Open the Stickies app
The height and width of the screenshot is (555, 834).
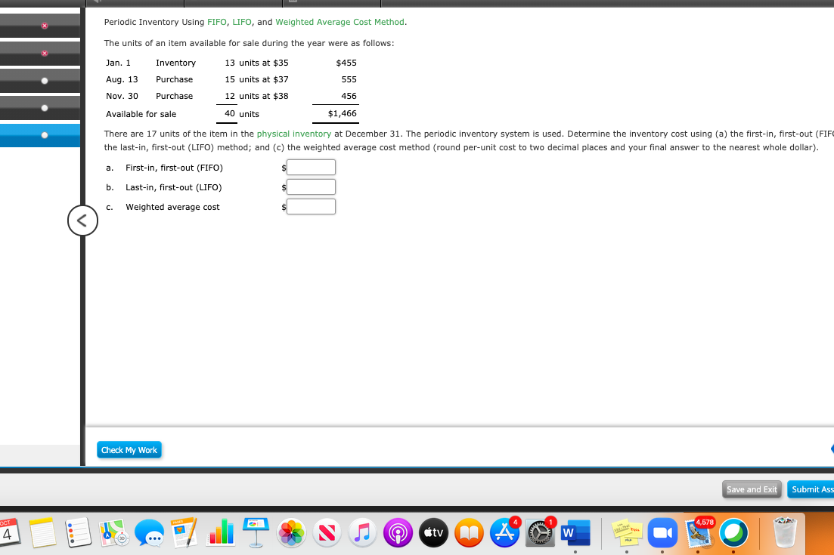tap(625, 533)
